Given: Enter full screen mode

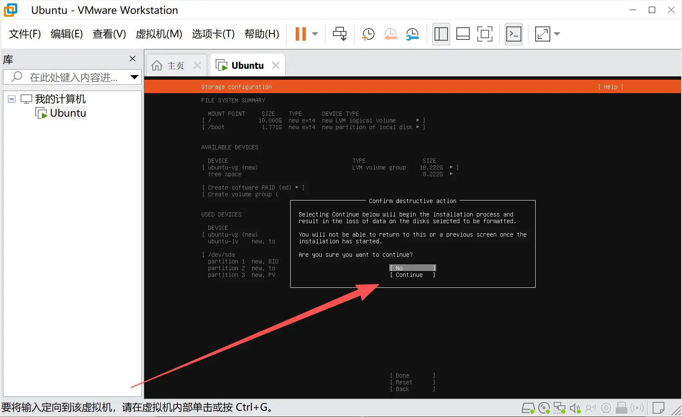Looking at the screenshot, I should coord(484,34).
